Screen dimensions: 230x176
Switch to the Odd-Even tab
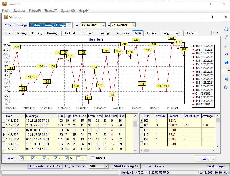(x=87, y=33)
